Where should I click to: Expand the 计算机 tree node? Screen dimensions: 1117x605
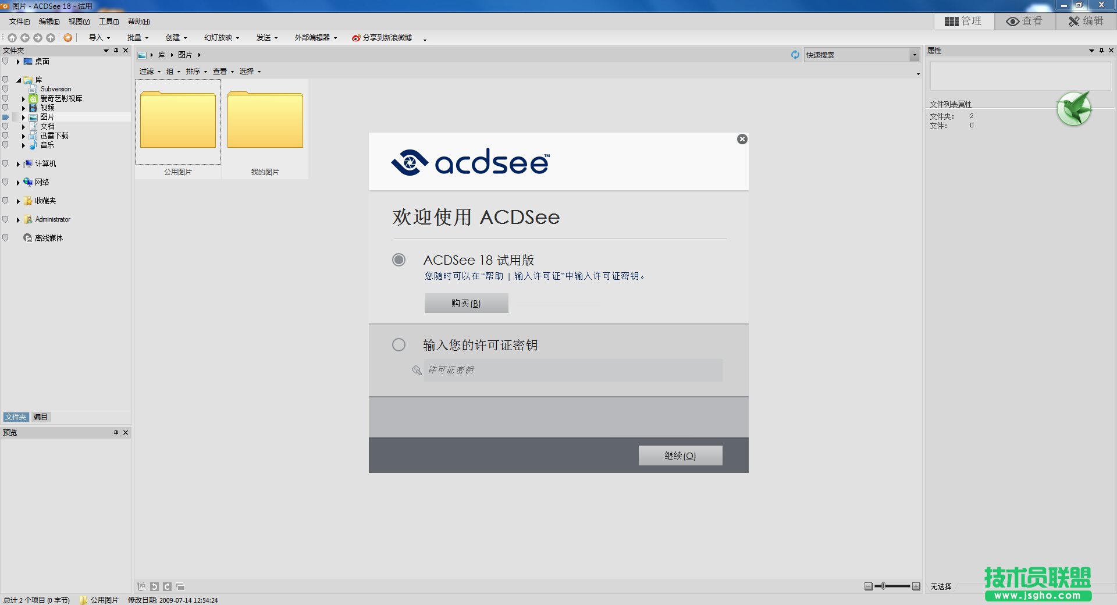18,164
